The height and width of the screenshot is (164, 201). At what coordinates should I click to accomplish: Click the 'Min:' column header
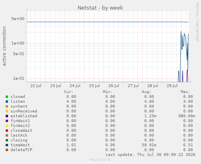108,92
